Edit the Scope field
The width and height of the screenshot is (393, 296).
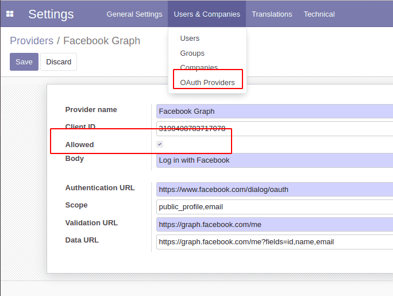point(275,207)
